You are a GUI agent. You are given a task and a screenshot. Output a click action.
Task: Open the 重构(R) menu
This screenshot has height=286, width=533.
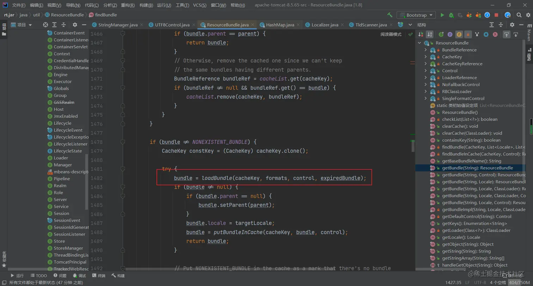point(128,5)
